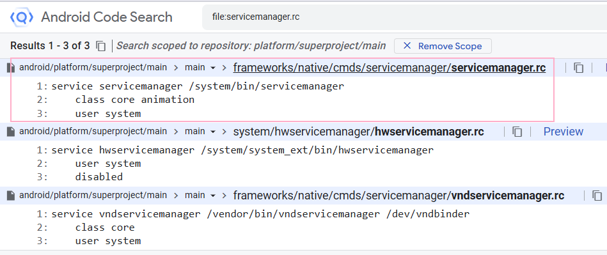Open vndservicemanager.rc file link

click(398, 195)
